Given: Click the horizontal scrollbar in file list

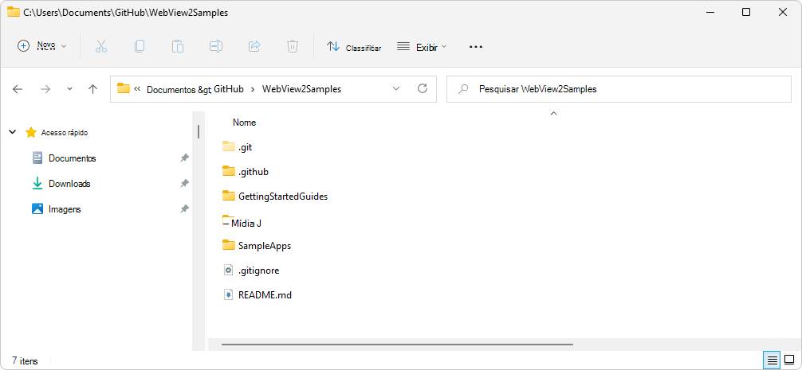Looking at the screenshot, I should click(398, 345).
